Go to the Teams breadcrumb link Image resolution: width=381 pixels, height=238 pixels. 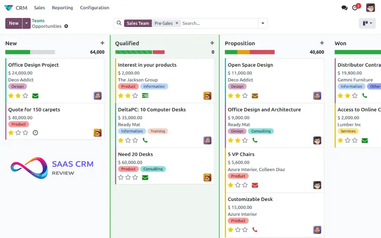pos(38,21)
